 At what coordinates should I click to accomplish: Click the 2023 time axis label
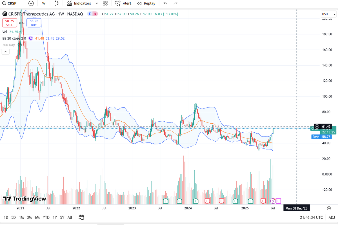(132, 208)
